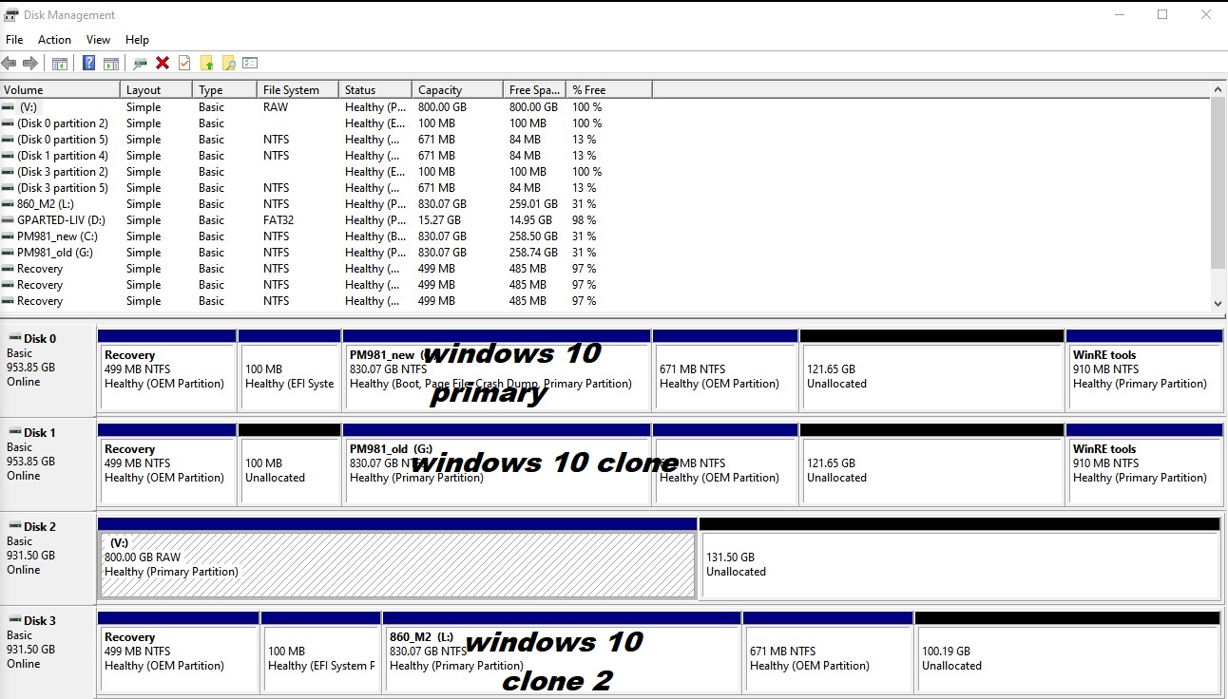Maximize the Disk Management window
1228x699 pixels.
1162,14
